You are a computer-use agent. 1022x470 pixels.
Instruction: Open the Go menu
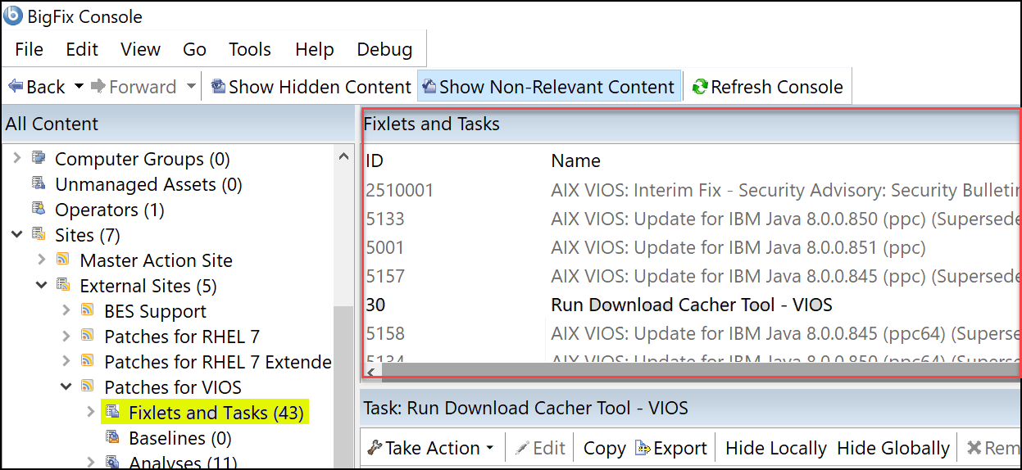tap(194, 49)
